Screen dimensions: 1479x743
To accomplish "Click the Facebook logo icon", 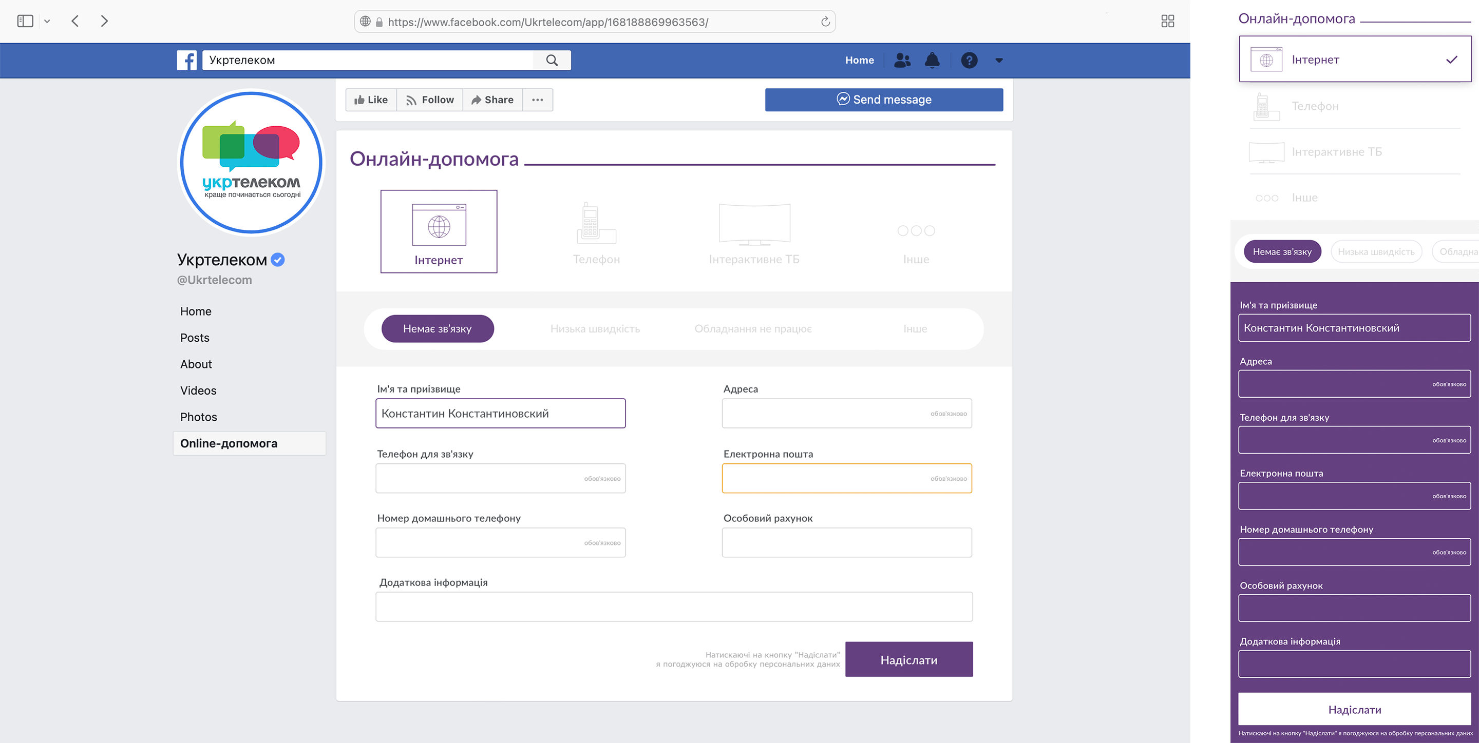I will click(186, 60).
